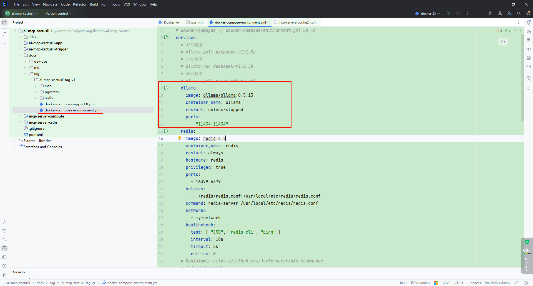The height and width of the screenshot is (286, 533).
Task: Switch to the Dockerfile tab
Action: [x=169, y=22]
